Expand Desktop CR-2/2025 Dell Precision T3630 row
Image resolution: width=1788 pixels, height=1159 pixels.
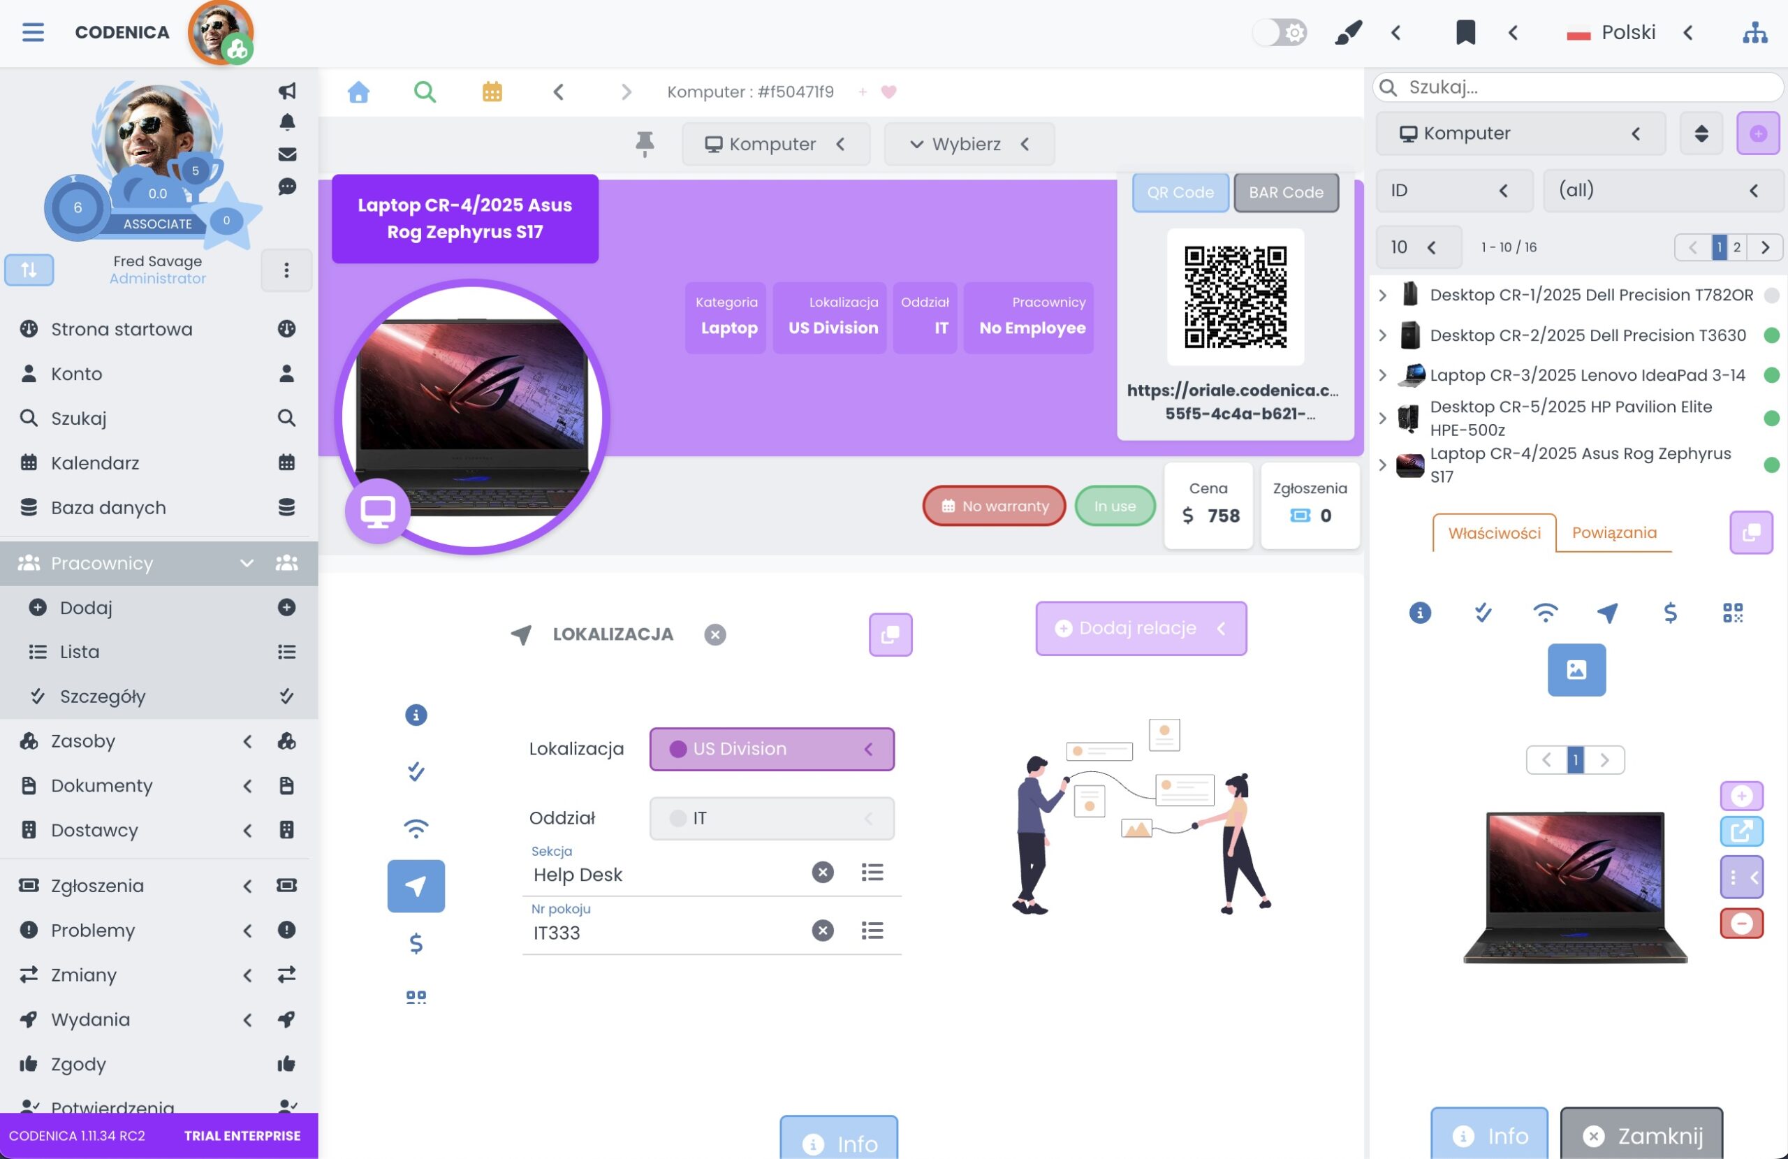1382,335
